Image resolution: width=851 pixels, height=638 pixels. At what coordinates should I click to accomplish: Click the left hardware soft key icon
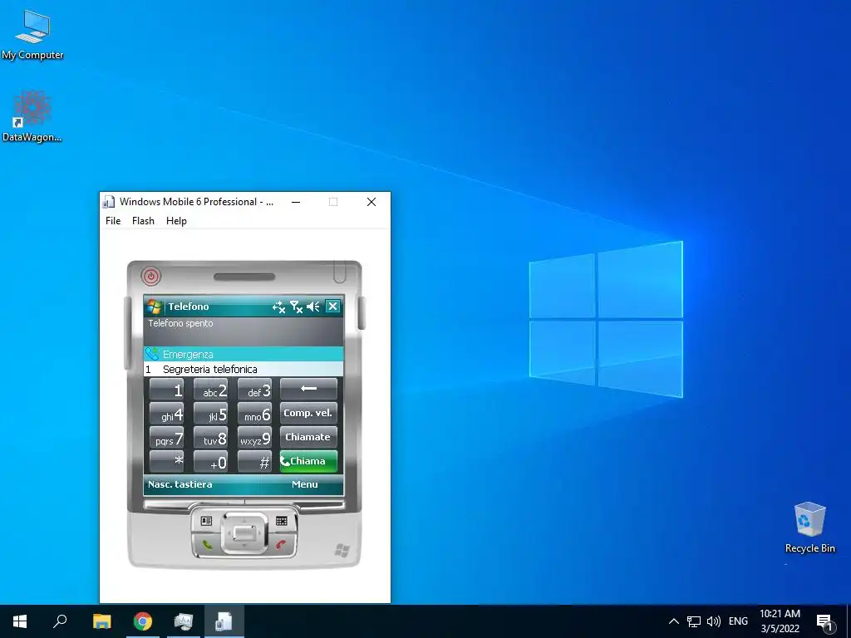pyautogui.click(x=206, y=521)
